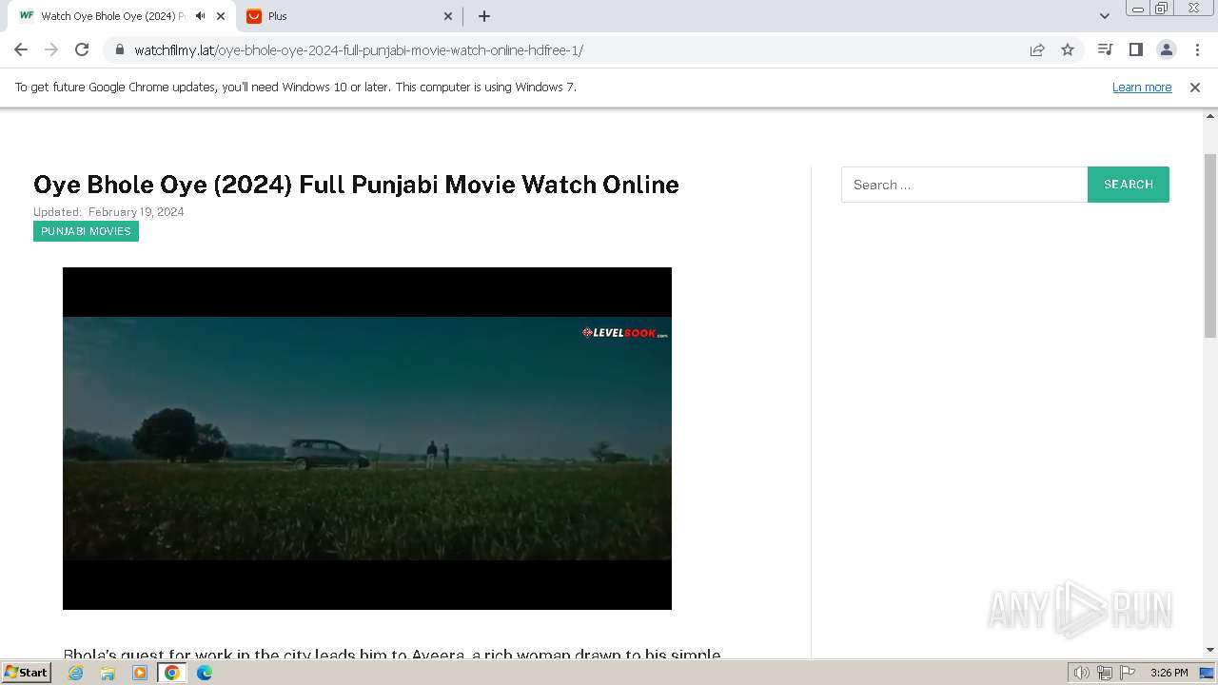Open network status tray icon
The height and width of the screenshot is (685, 1218).
click(1105, 673)
